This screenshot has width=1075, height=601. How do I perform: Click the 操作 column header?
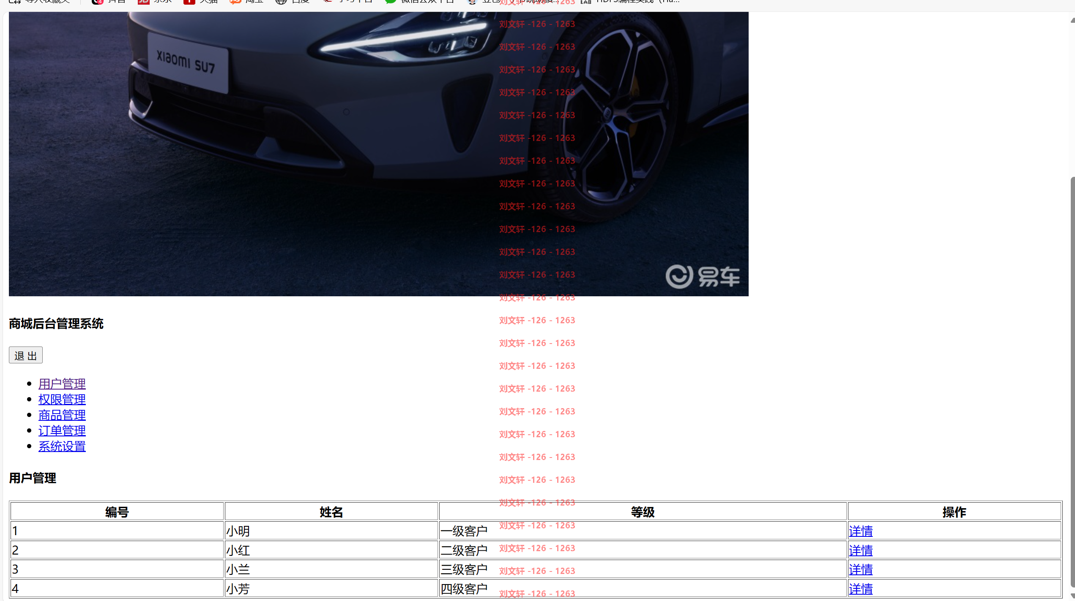(x=955, y=512)
